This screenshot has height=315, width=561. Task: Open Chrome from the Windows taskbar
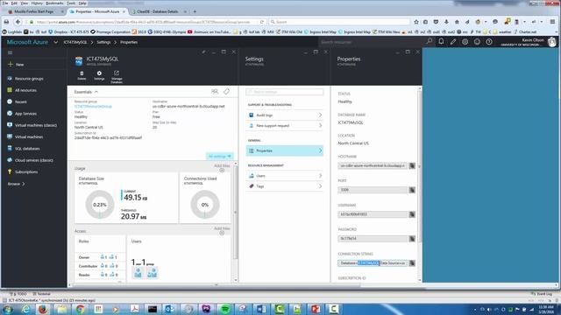click(x=80, y=309)
